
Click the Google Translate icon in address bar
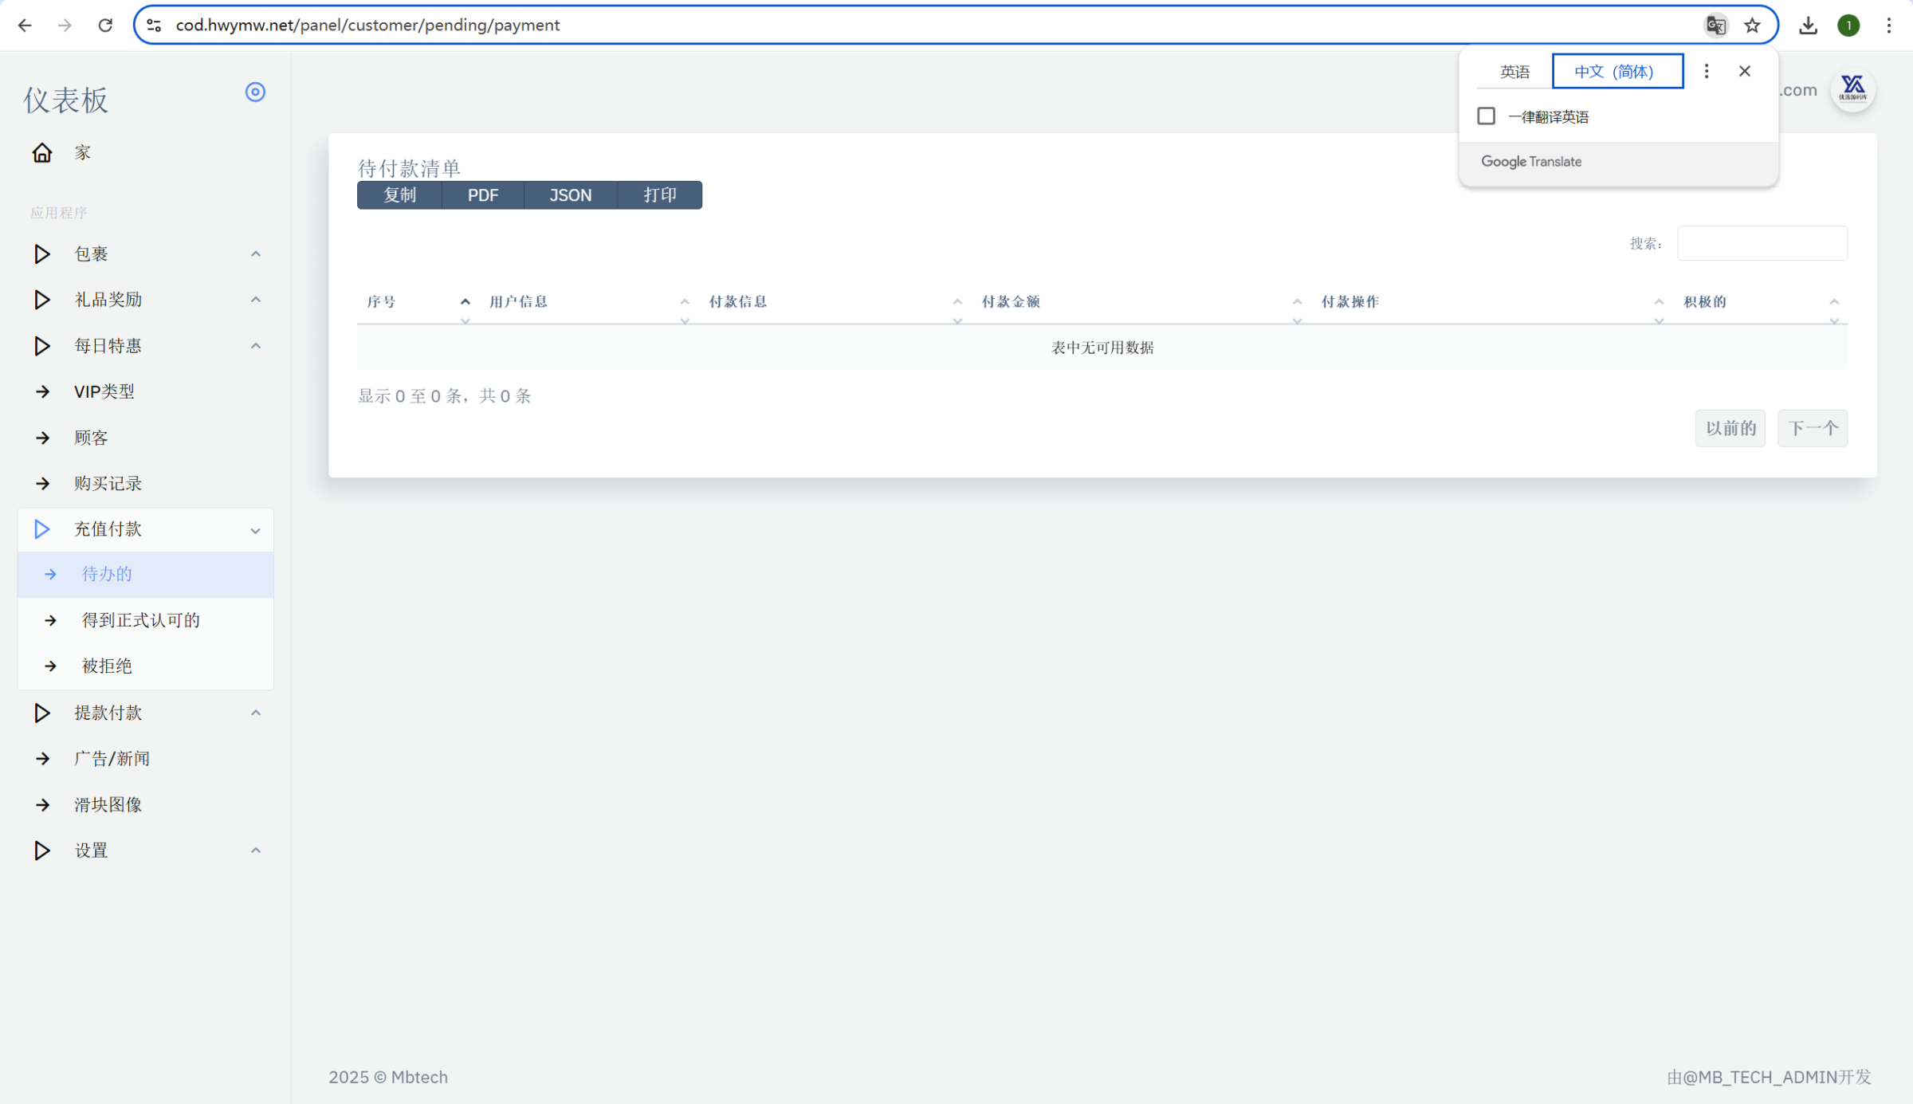coord(1715,26)
